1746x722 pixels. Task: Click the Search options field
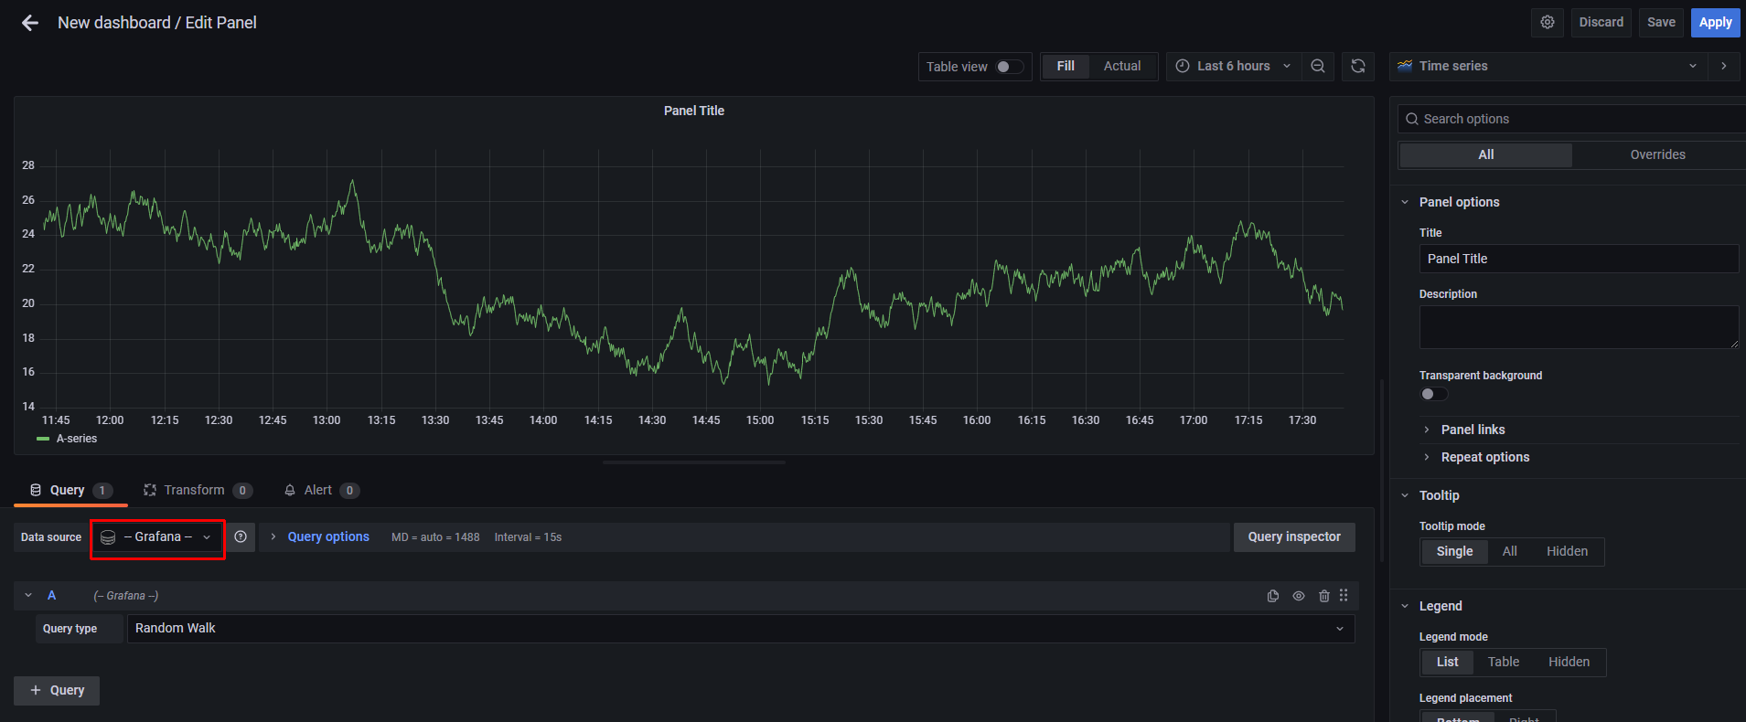[x=1571, y=120]
